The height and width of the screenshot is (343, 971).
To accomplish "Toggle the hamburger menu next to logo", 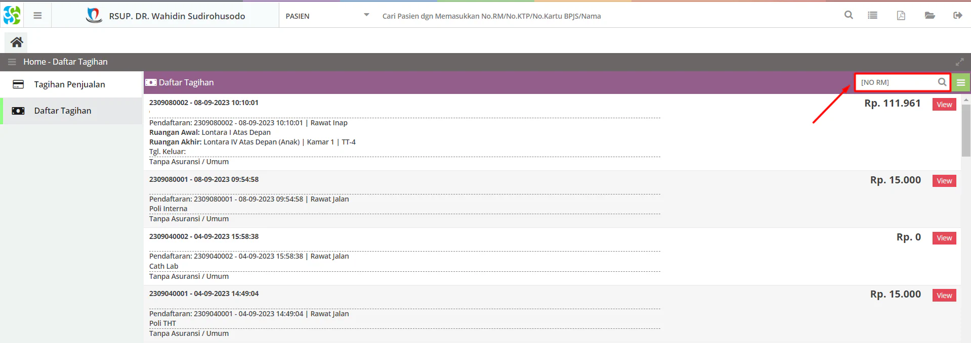I will pyautogui.click(x=37, y=16).
